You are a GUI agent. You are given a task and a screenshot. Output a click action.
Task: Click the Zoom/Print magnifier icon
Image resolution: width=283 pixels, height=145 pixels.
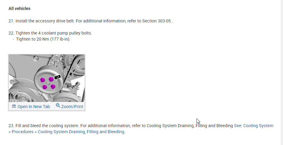tap(58, 106)
